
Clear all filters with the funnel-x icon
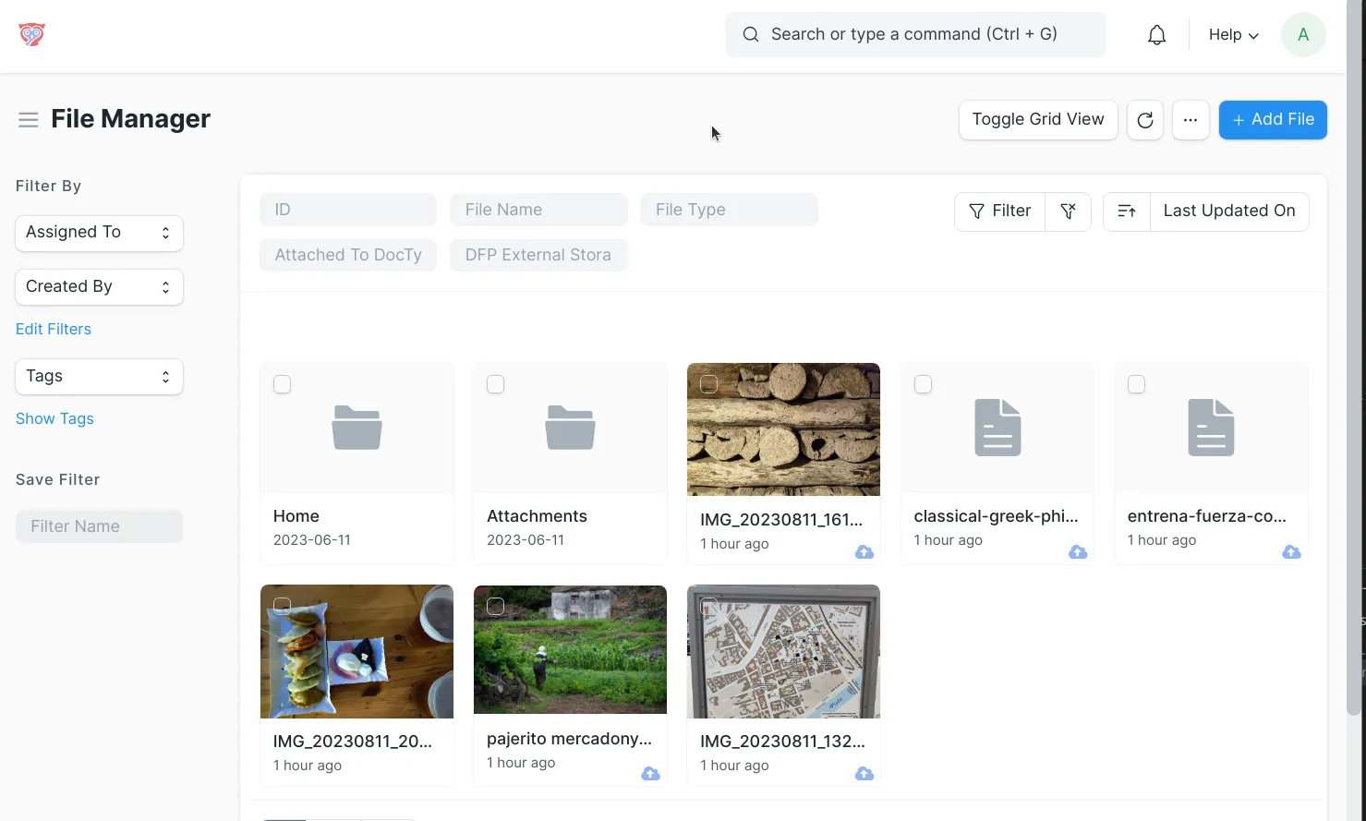pos(1069,211)
